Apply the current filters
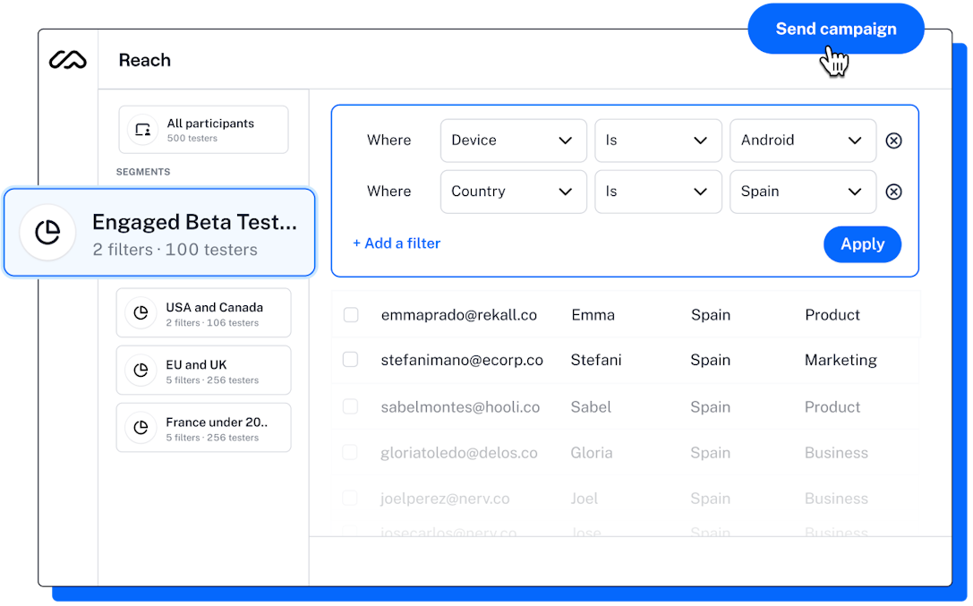The image size is (973, 606). 862,243
